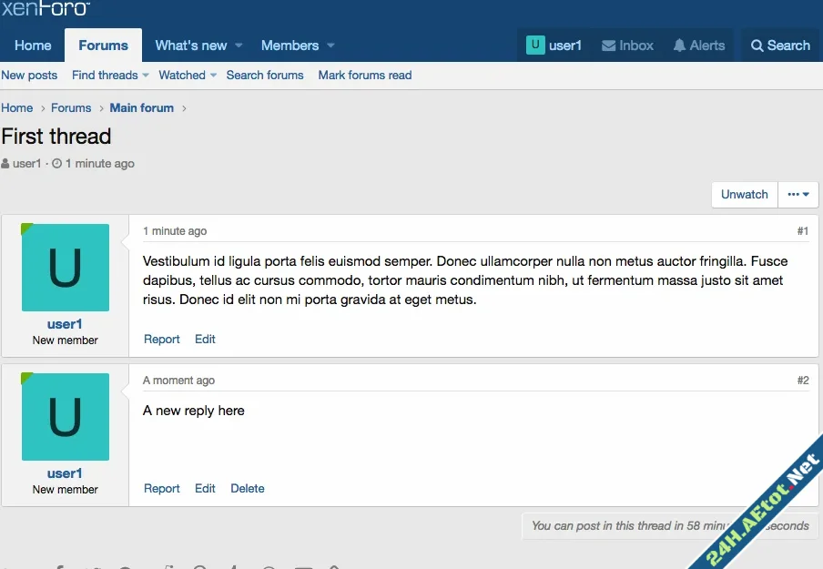Open the Alerts bell icon

(x=679, y=46)
